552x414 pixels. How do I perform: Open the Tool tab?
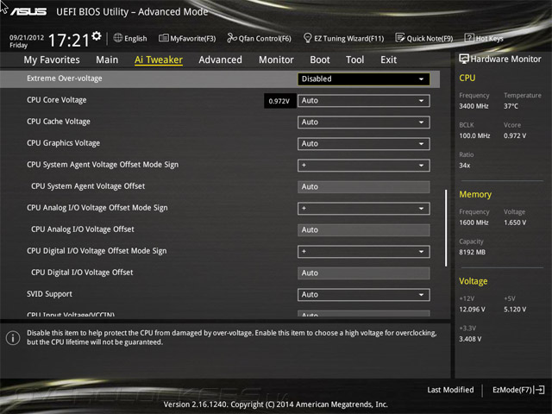pyautogui.click(x=354, y=60)
